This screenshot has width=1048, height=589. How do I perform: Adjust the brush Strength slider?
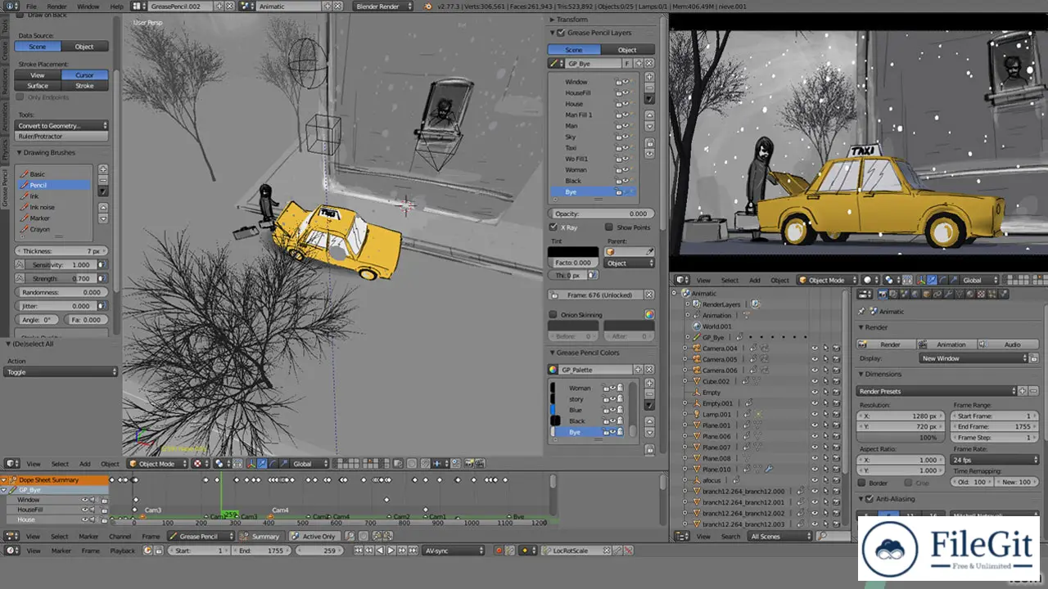(61, 279)
